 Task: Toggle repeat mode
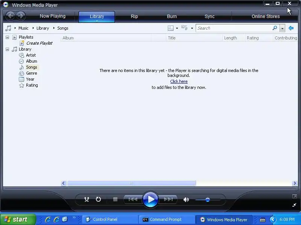(98, 199)
